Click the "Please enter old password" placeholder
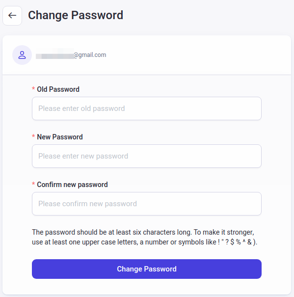This screenshot has width=294, height=297. click(x=81, y=108)
